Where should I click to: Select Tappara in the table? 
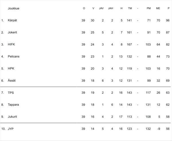coord(13,105)
